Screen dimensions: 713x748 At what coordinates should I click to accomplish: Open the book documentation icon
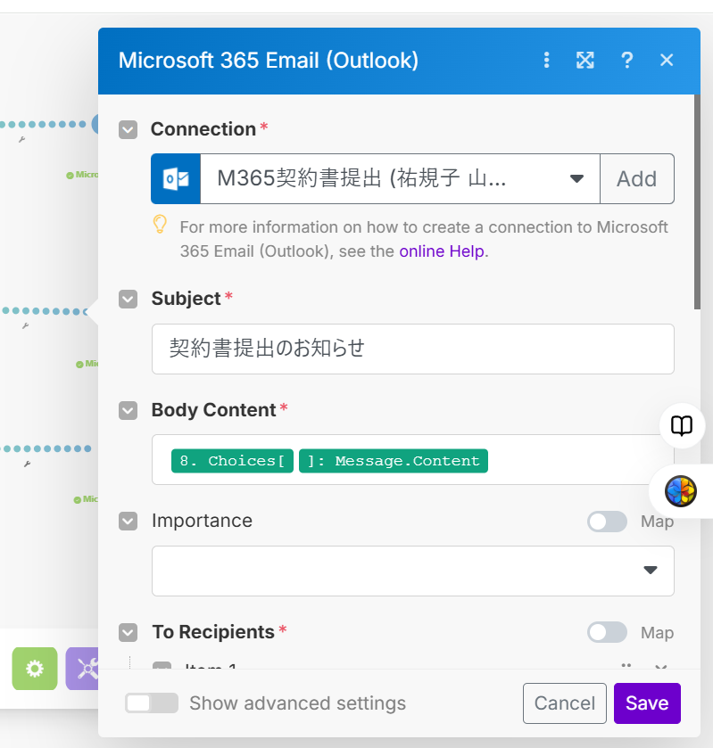(x=682, y=425)
